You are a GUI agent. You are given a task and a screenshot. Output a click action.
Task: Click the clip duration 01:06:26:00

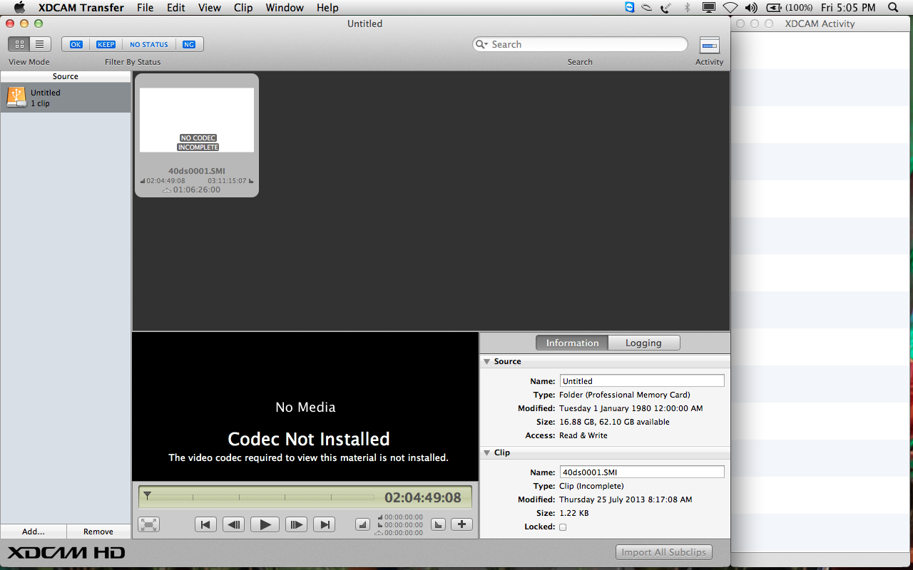coord(197,190)
